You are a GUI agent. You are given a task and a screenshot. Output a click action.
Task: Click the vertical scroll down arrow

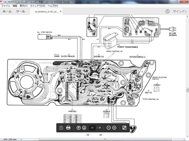[x=187, y=137]
